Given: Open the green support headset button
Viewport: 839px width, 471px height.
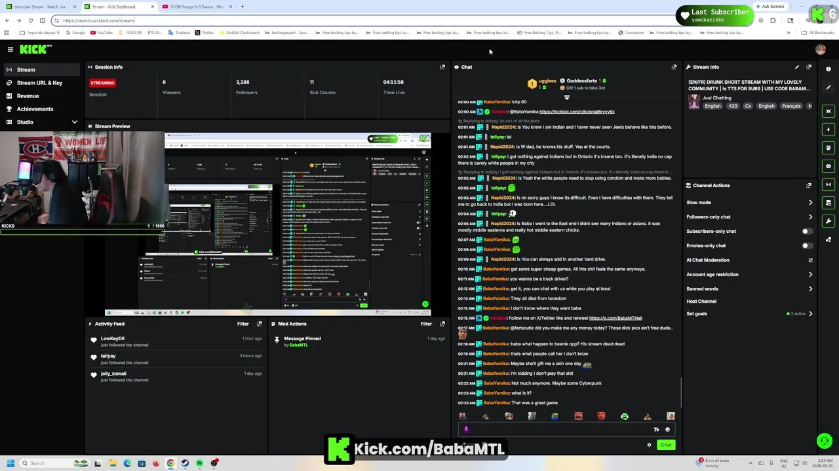Looking at the screenshot, I should (x=824, y=441).
